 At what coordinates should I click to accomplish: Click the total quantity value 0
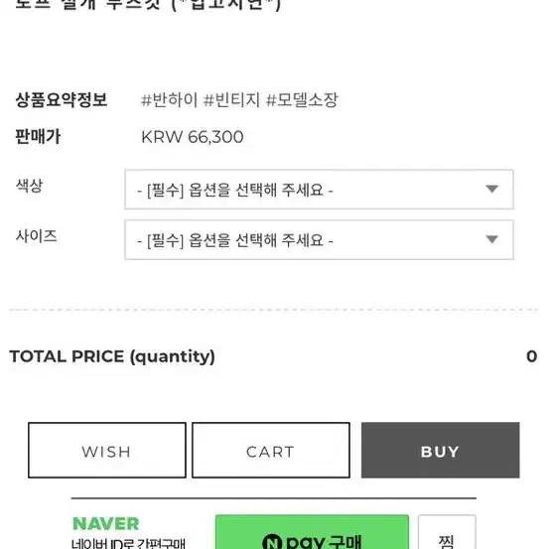point(531,356)
